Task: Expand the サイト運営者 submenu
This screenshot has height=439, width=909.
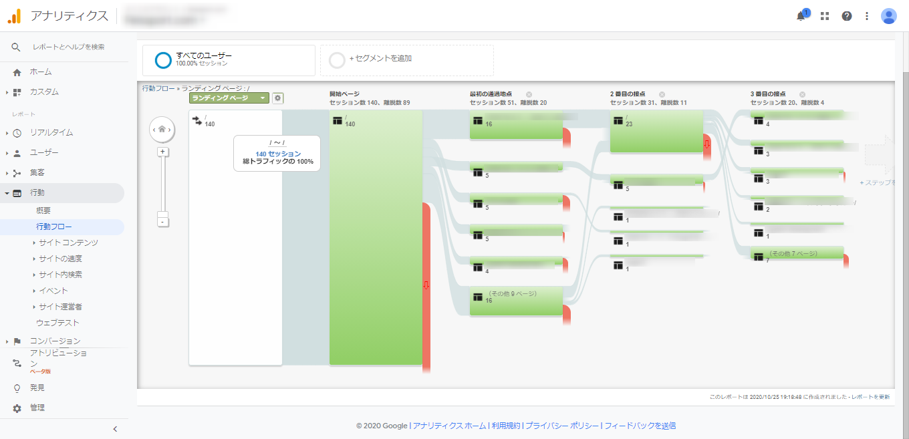Action: click(34, 307)
